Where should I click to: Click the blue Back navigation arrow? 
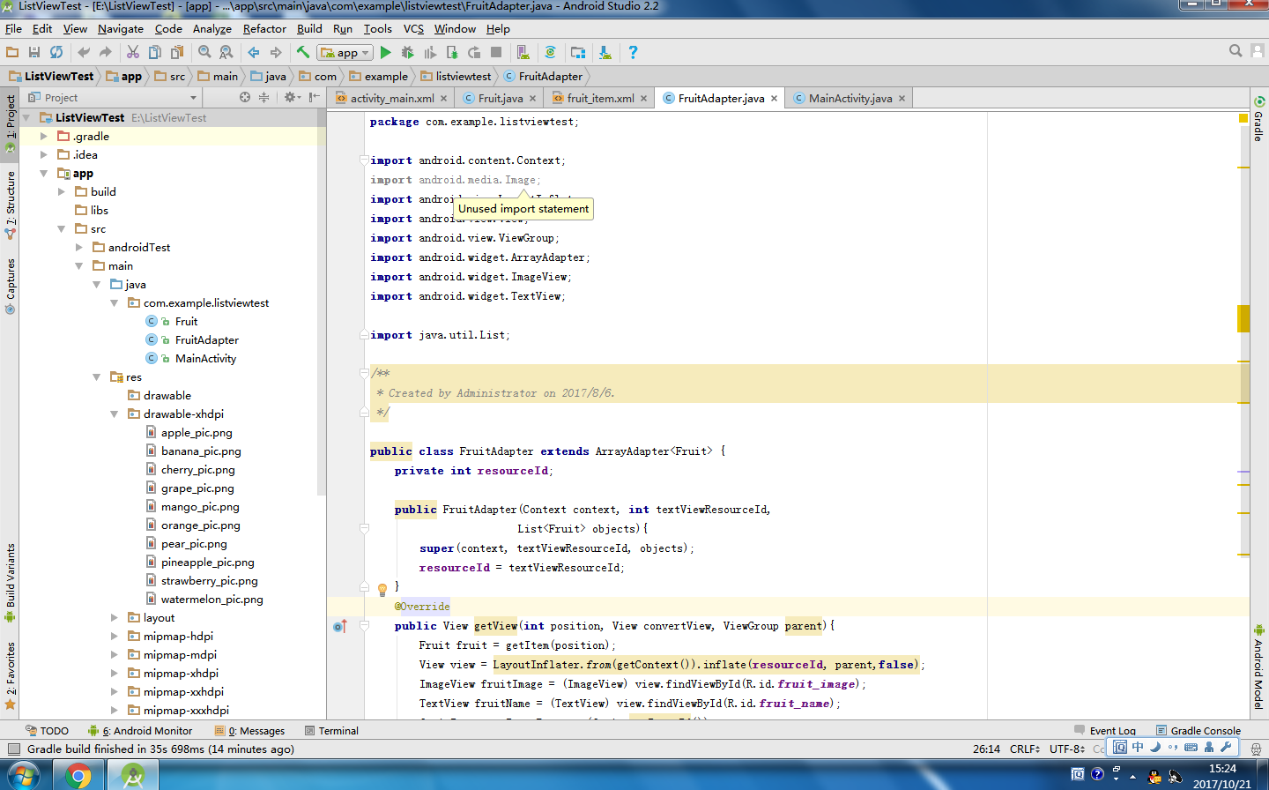[x=254, y=52]
